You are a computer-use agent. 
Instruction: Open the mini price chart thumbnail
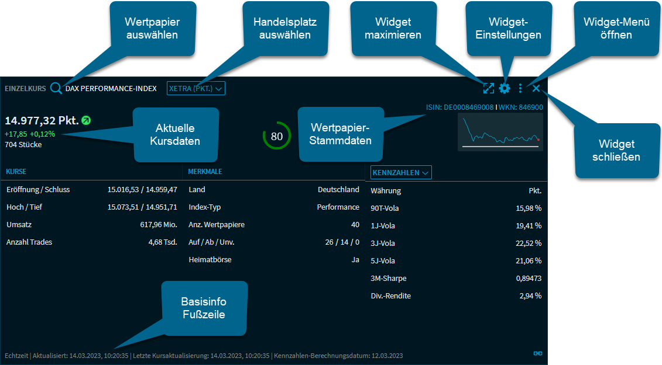click(x=500, y=133)
